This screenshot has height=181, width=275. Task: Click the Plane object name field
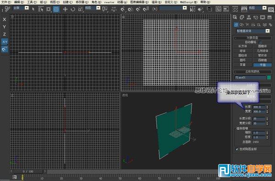click(x=250, y=77)
